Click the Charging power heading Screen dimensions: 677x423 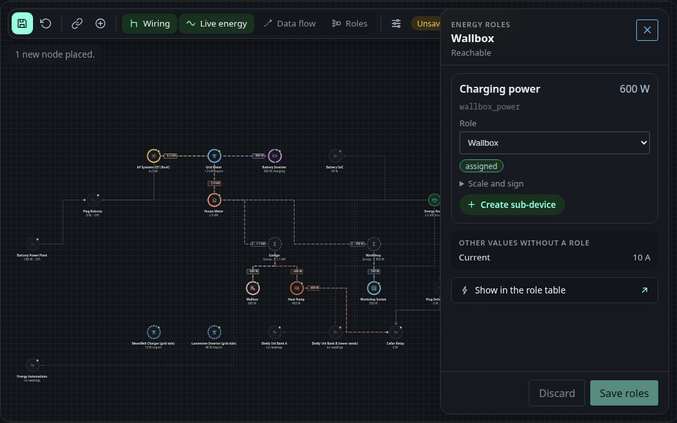[500, 89]
